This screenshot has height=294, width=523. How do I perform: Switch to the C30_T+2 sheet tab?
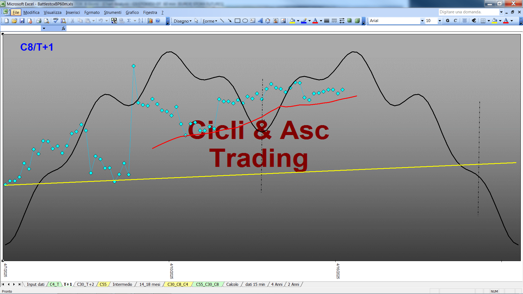85,284
